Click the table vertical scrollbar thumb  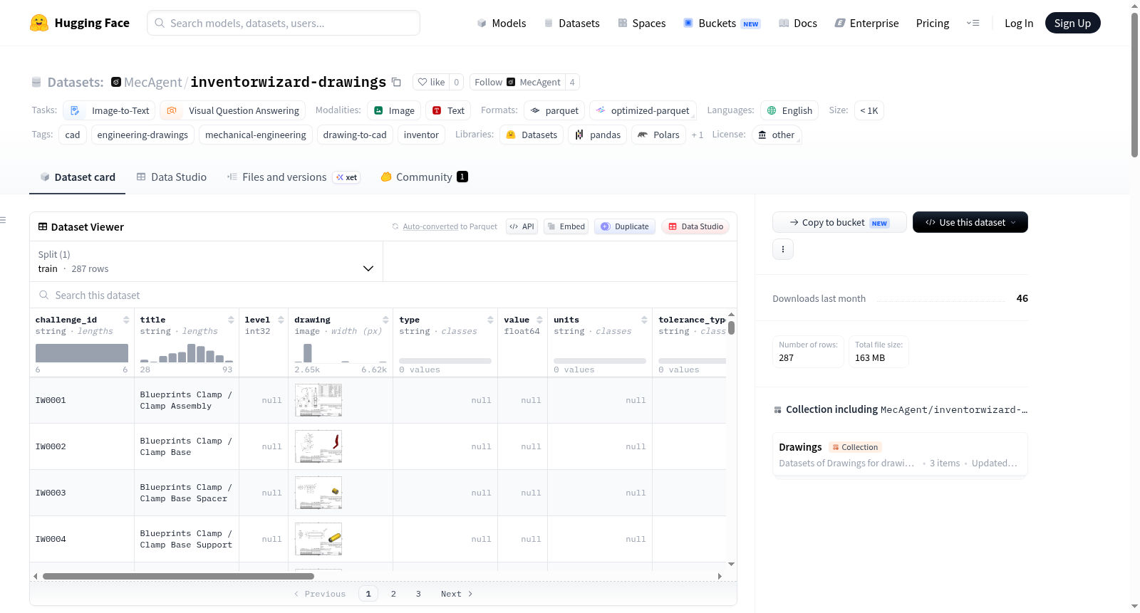tap(731, 328)
